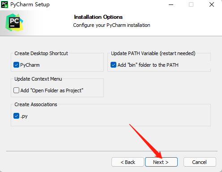
Task: Click the large PyCharm logo in the header
Action: (14, 22)
